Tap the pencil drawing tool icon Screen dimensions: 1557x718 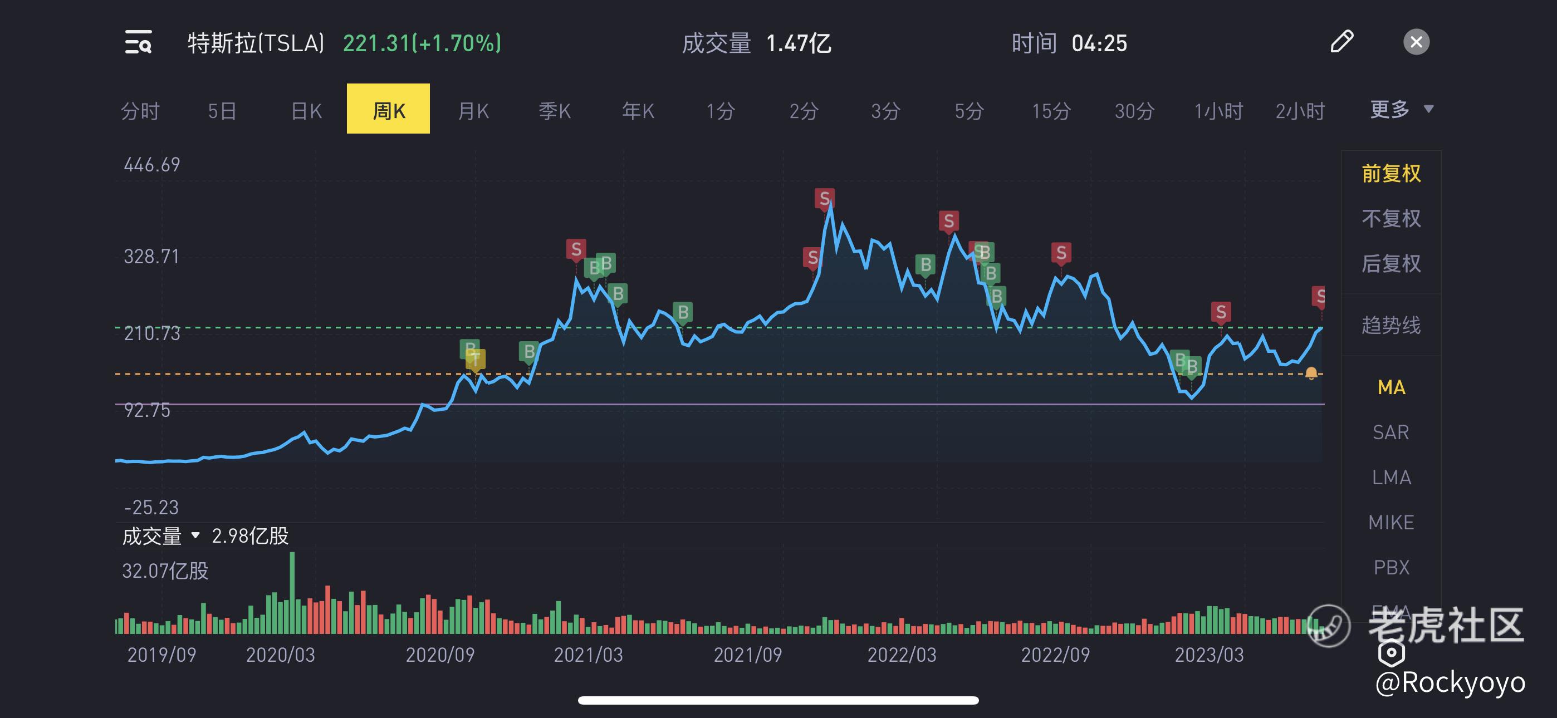[1342, 42]
